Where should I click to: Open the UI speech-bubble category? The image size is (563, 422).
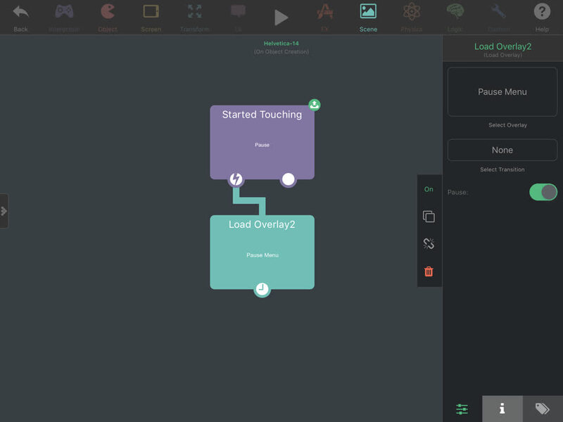[x=238, y=17]
